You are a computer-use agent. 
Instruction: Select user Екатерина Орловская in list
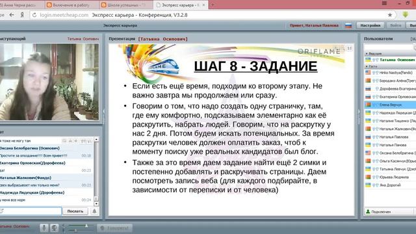[390, 97]
